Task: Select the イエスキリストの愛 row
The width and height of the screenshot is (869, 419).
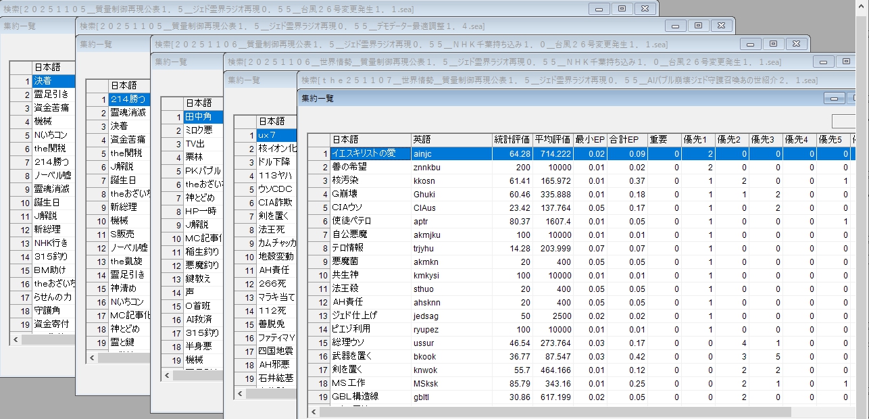Action: [x=370, y=153]
